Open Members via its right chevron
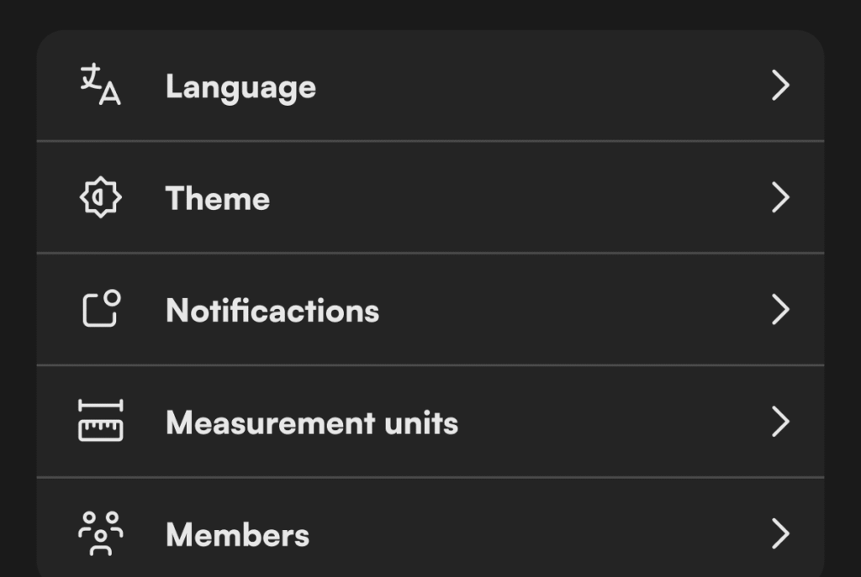Image resolution: width=861 pixels, height=577 pixels. pos(781,534)
